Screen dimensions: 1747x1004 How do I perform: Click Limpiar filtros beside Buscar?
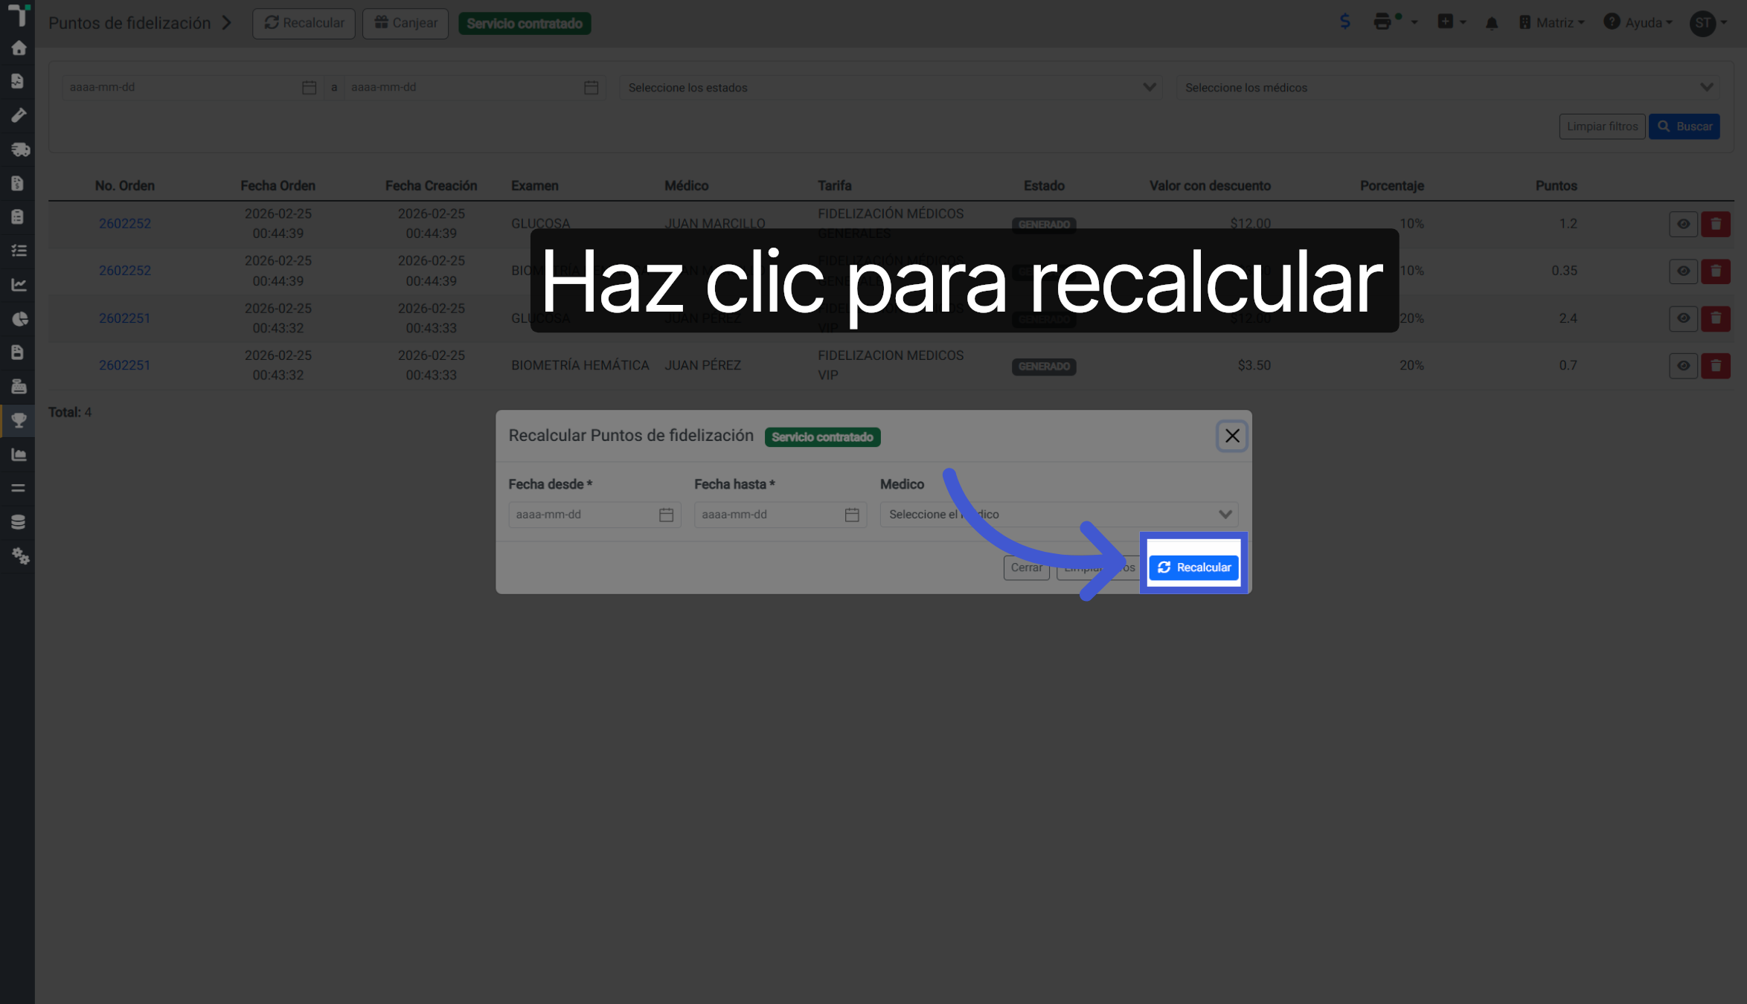[1602, 126]
